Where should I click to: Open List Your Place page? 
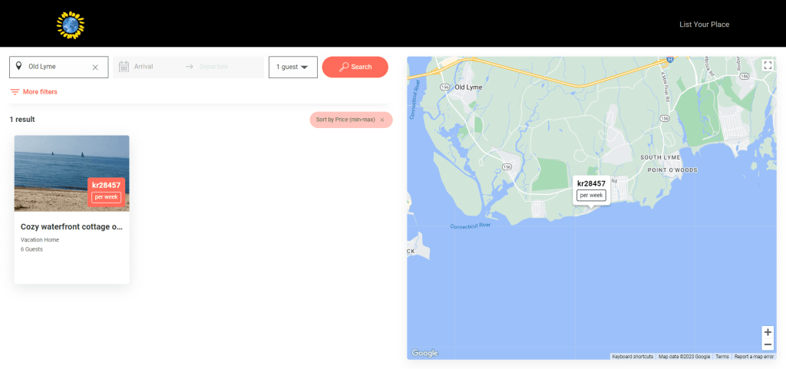click(704, 25)
